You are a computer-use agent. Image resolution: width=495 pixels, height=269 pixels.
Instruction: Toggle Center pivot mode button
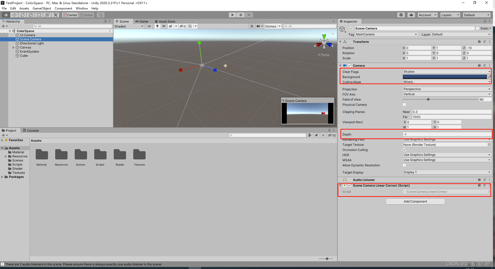pyautogui.click(x=70, y=15)
